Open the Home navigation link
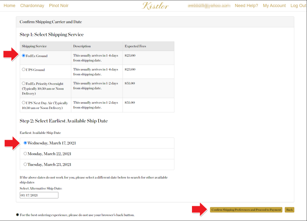Screen dimensions: 307x221 click(10, 6)
